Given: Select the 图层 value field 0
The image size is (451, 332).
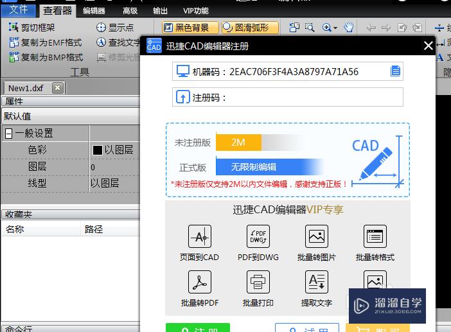Looking at the screenshot, I should 114,167.
